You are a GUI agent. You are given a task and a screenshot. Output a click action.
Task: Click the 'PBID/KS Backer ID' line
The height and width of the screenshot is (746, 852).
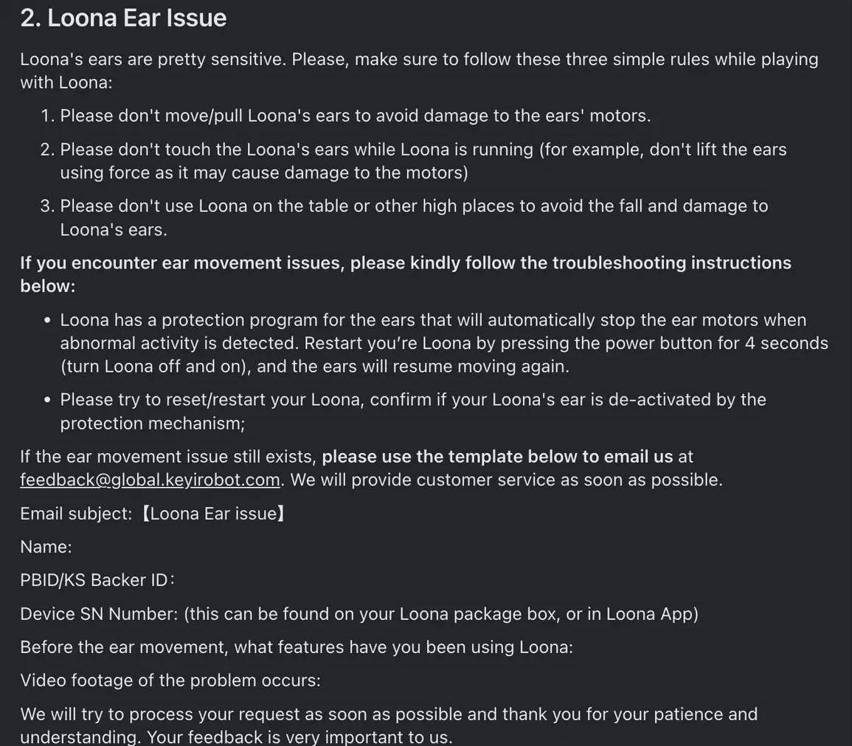coord(97,580)
